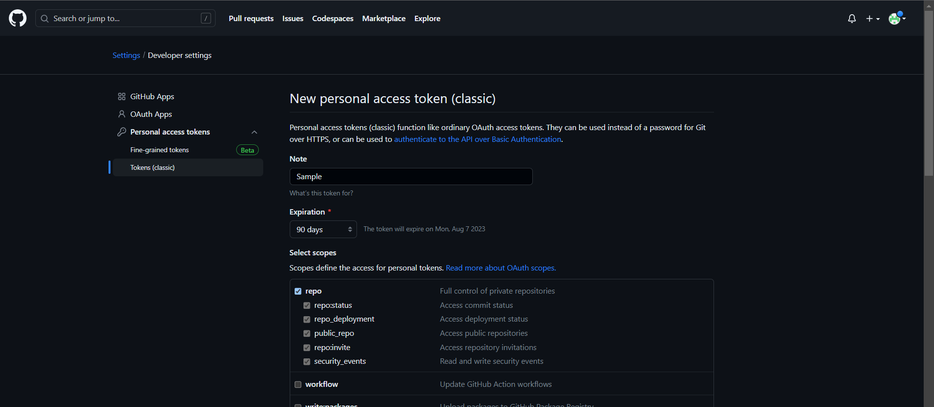
Task: Click the 'Access commit status' description
Action: [x=476, y=305]
